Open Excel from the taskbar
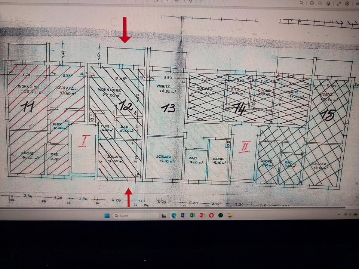 [193, 216]
